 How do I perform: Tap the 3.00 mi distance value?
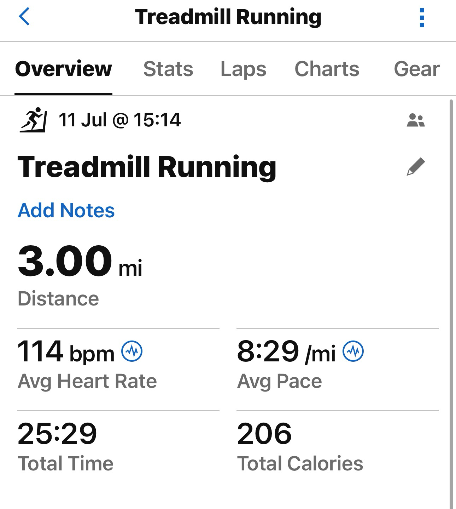click(x=80, y=261)
